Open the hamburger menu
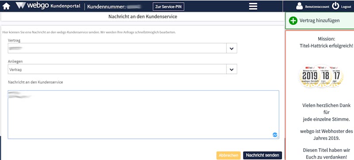354x160 pixels. pos(253,6)
